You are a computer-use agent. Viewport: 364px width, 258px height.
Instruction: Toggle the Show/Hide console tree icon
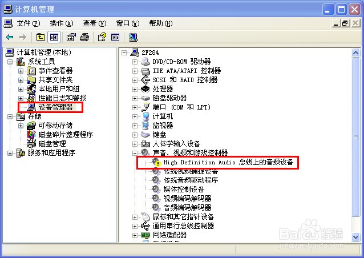coord(54,37)
